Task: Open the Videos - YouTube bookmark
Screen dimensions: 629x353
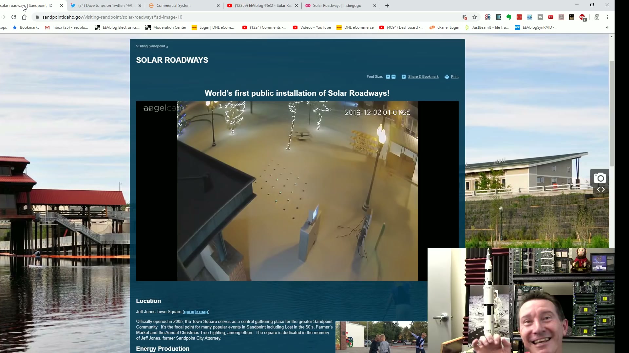Action: point(312,27)
